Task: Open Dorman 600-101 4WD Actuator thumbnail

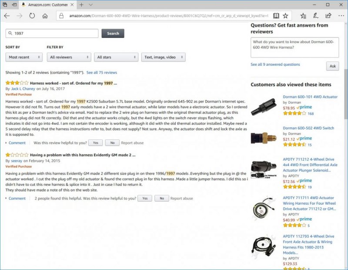Action: (x=264, y=106)
